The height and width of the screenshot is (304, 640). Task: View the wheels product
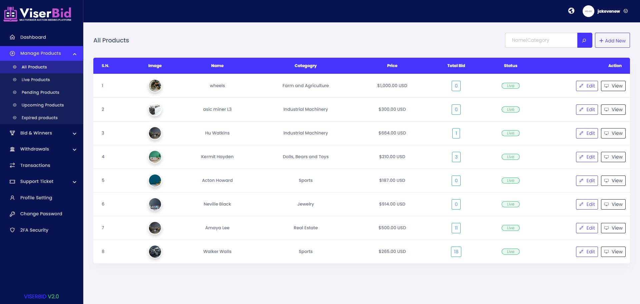613,86
